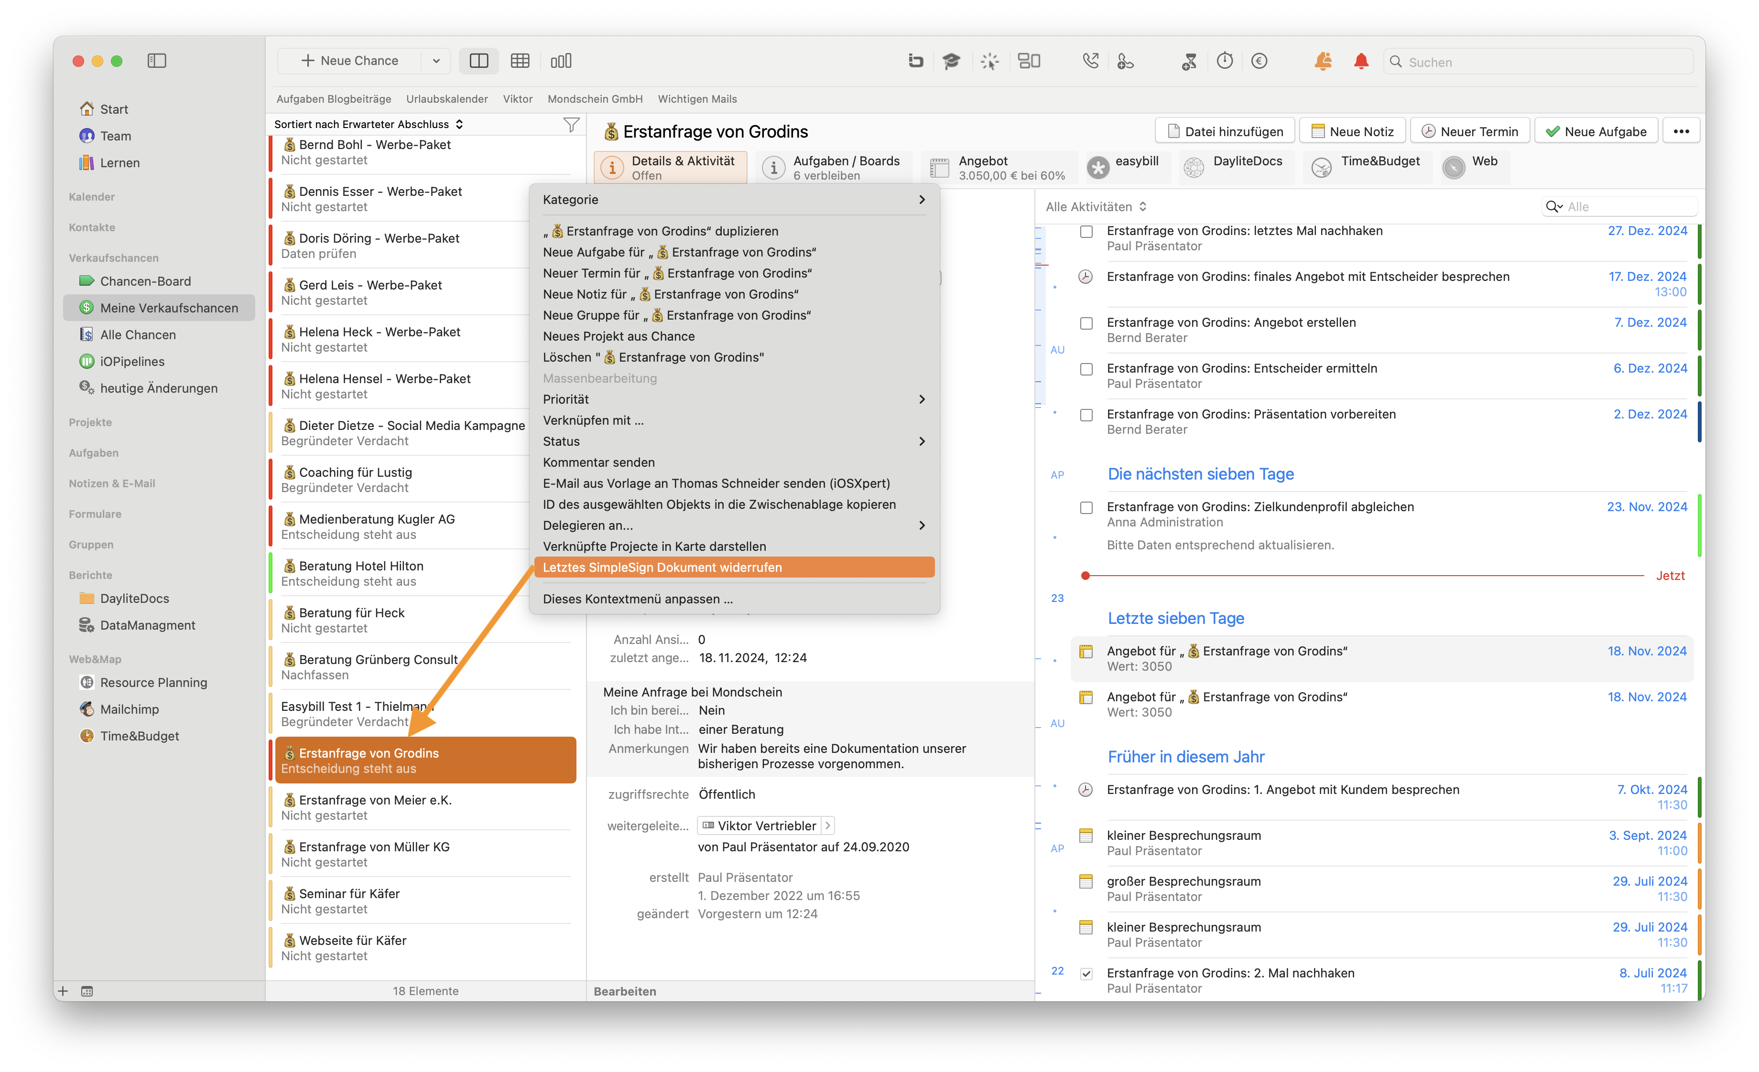The image size is (1759, 1072).
Task: Open DayliteDocs folder in sidebar
Action: (x=134, y=599)
